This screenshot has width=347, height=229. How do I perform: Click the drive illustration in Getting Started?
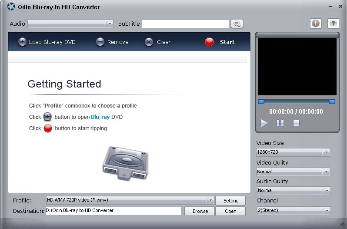pyautogui.click(x=126, y=163)
